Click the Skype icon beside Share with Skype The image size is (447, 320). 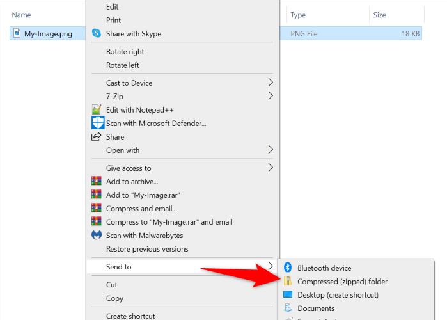tap(97, 33)
